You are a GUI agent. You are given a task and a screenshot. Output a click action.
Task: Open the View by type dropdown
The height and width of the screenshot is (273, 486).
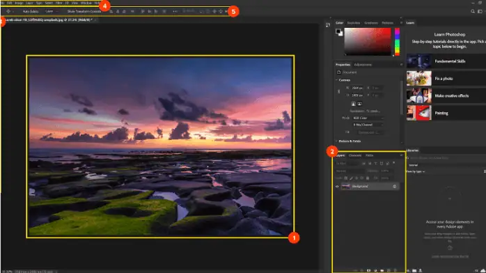[416, 171]
